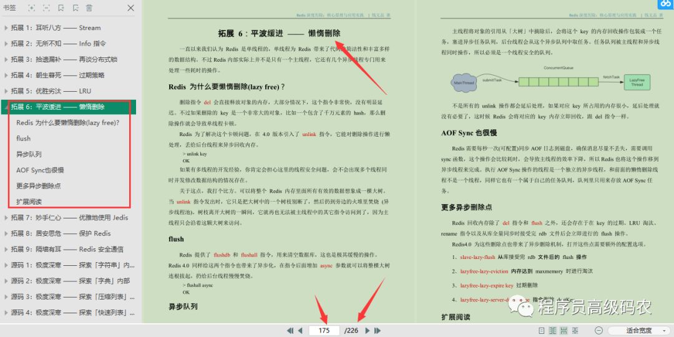Click the heading 更多异步删除点 on right page
The image size is (674, 337).
pos(466,207)
